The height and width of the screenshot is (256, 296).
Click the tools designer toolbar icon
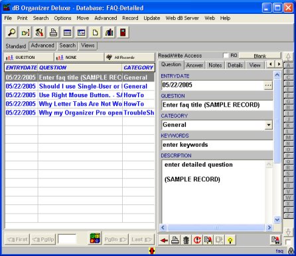coord(39,32)
